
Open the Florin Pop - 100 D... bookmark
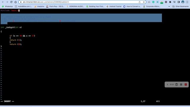coord(55,7)
